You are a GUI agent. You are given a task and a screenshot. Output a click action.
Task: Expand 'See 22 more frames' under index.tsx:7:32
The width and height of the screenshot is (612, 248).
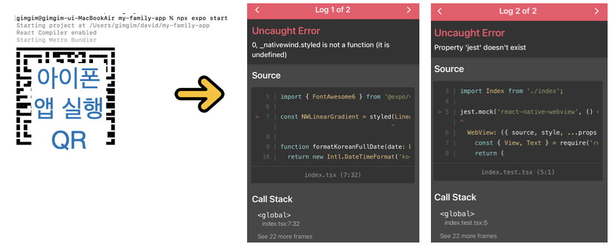[x=285, y=236]
